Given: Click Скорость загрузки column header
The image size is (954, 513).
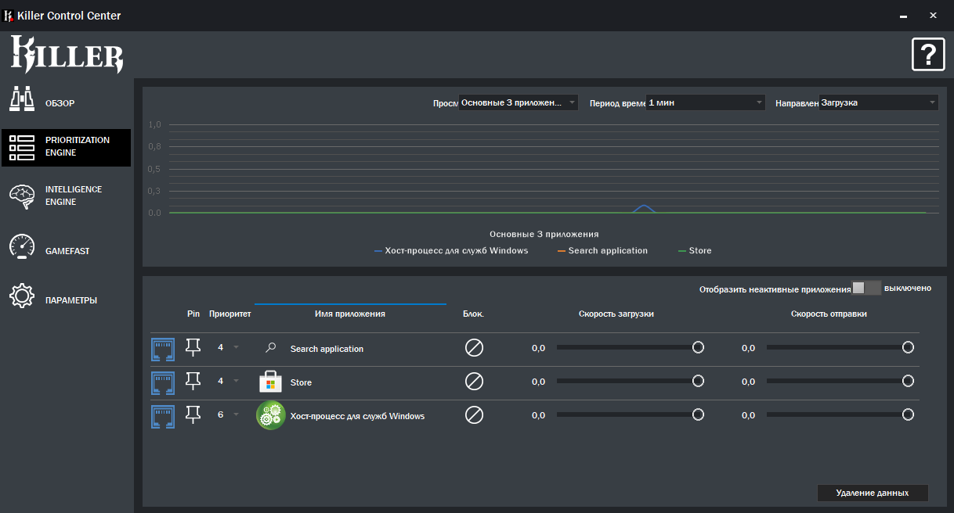Looking at the screenshot, I should pyautogui.click(x=616, y=314).
